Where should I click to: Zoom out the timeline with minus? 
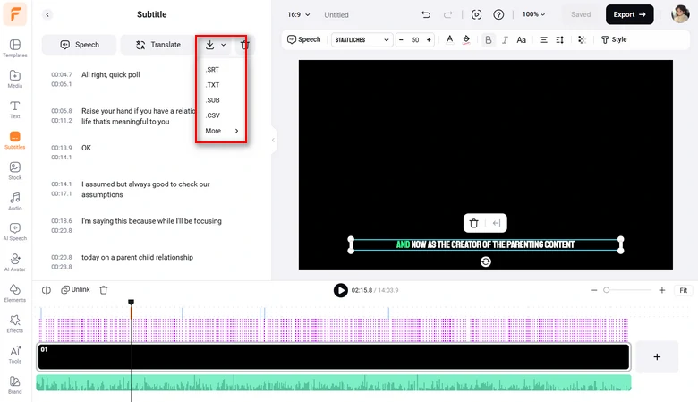tap(593, 290)
